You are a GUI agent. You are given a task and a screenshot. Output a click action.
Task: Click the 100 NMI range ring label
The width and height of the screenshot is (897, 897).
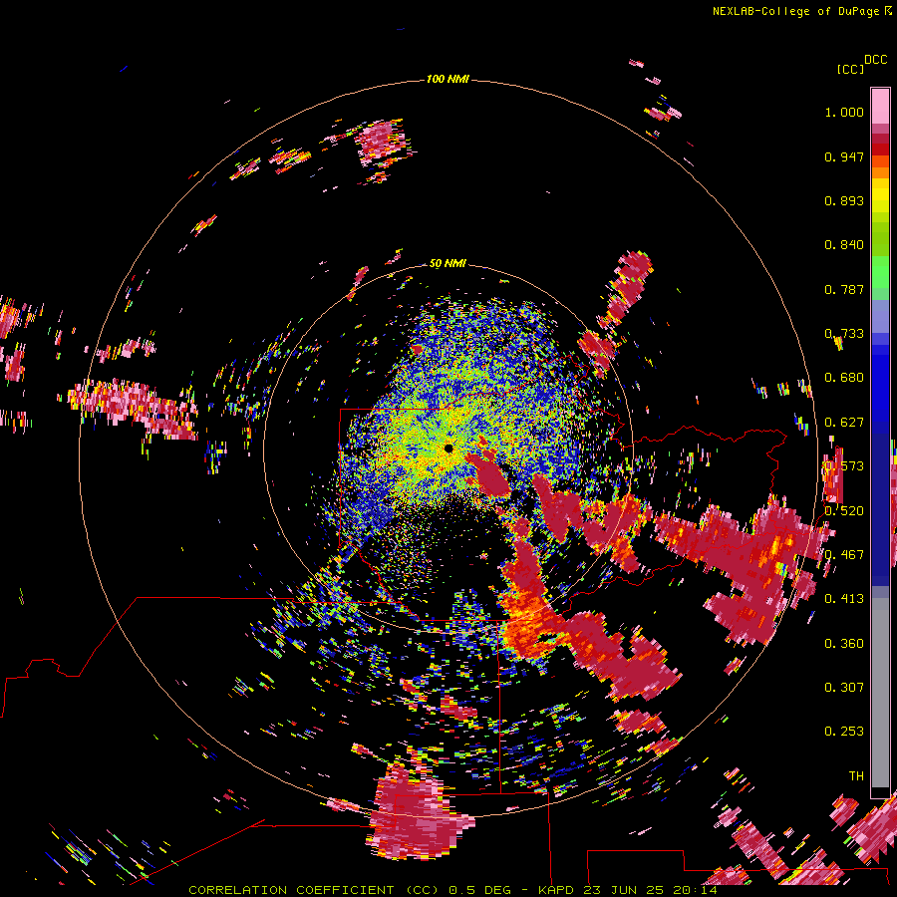click(448, 79)
